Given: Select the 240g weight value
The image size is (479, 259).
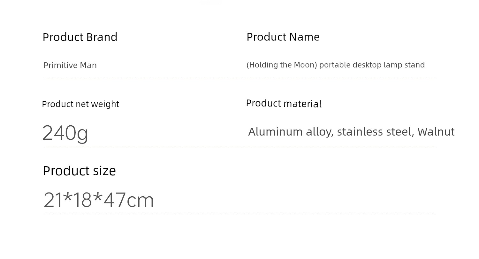Looking at the screenshot, I should (x=65, y=133).
